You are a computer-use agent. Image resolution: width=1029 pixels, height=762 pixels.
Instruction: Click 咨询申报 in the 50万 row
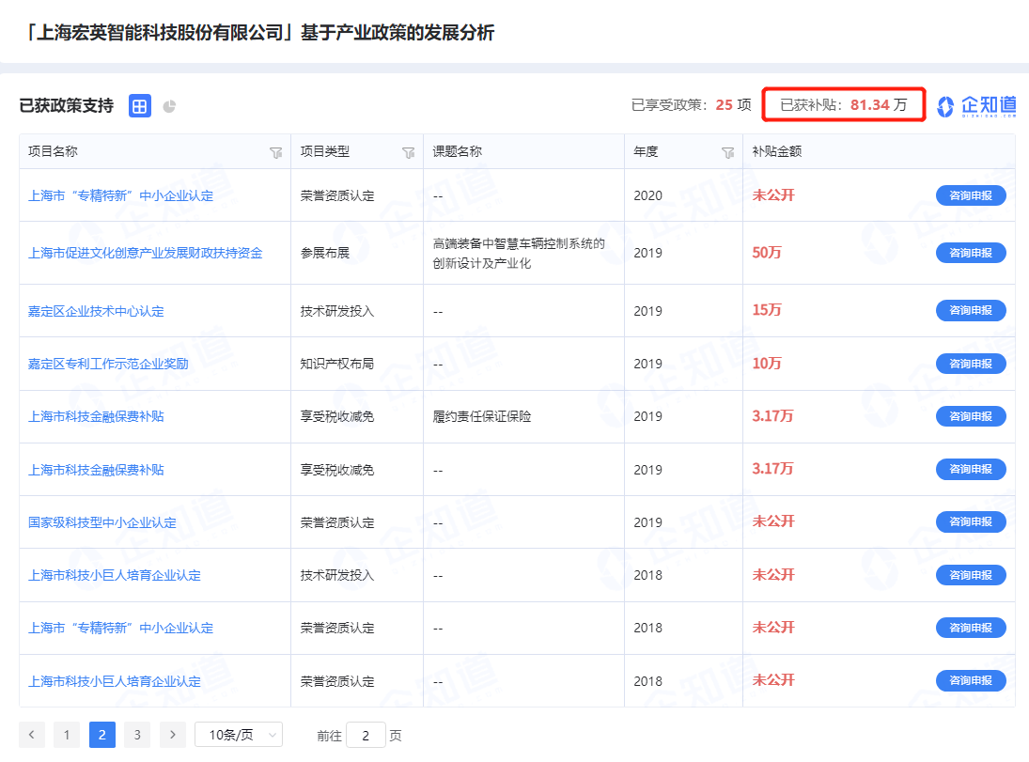pos(971,253)
